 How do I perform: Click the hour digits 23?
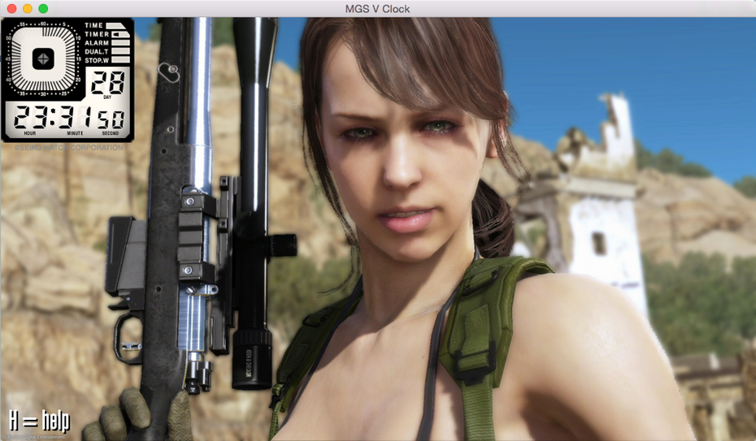pyautogui.click(x=30, y=118)
